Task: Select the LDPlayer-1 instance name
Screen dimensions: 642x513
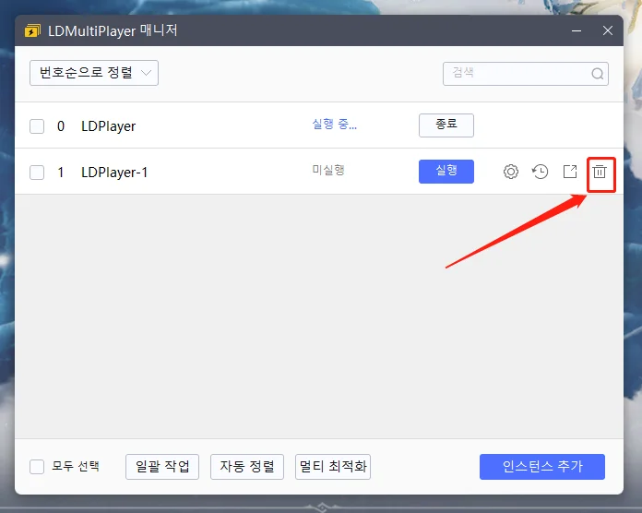Action: tap(114, 173)
